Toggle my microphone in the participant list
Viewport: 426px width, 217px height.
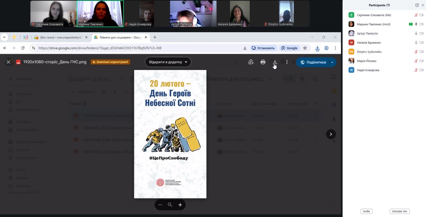[x=416, y=15]
